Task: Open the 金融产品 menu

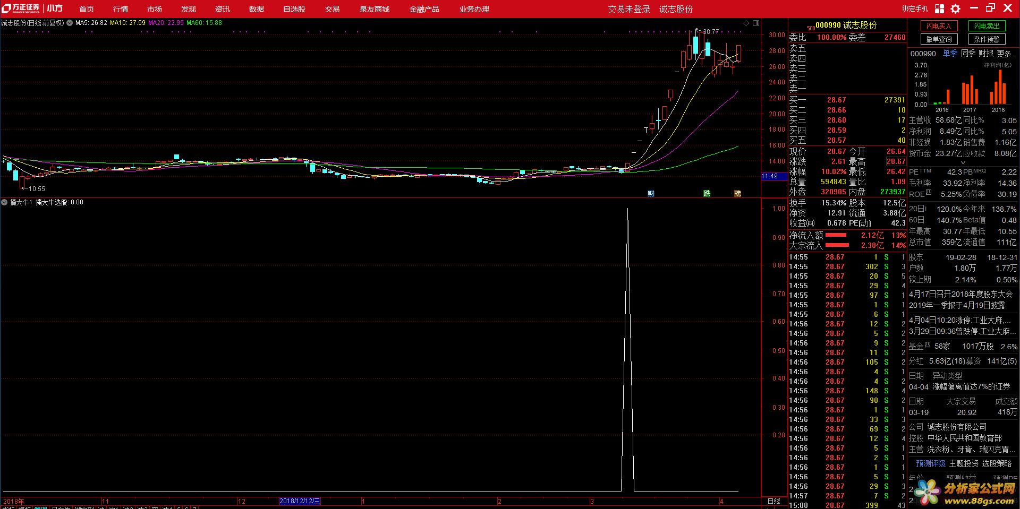Action: click(424, 9)
